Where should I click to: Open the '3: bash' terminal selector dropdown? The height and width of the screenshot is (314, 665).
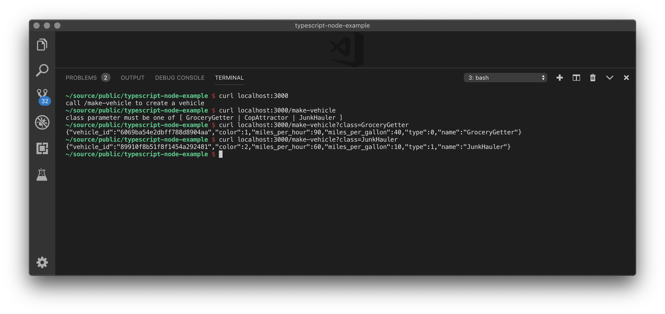(505, 78)
